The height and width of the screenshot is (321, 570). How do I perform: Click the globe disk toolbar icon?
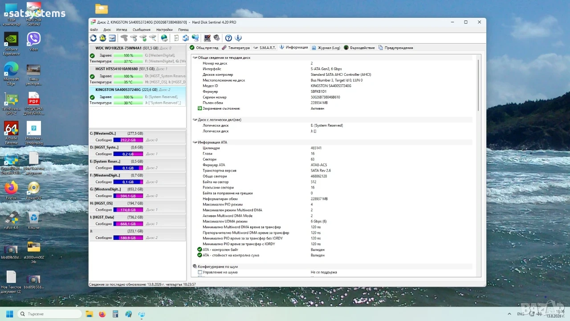coord(164,38)
